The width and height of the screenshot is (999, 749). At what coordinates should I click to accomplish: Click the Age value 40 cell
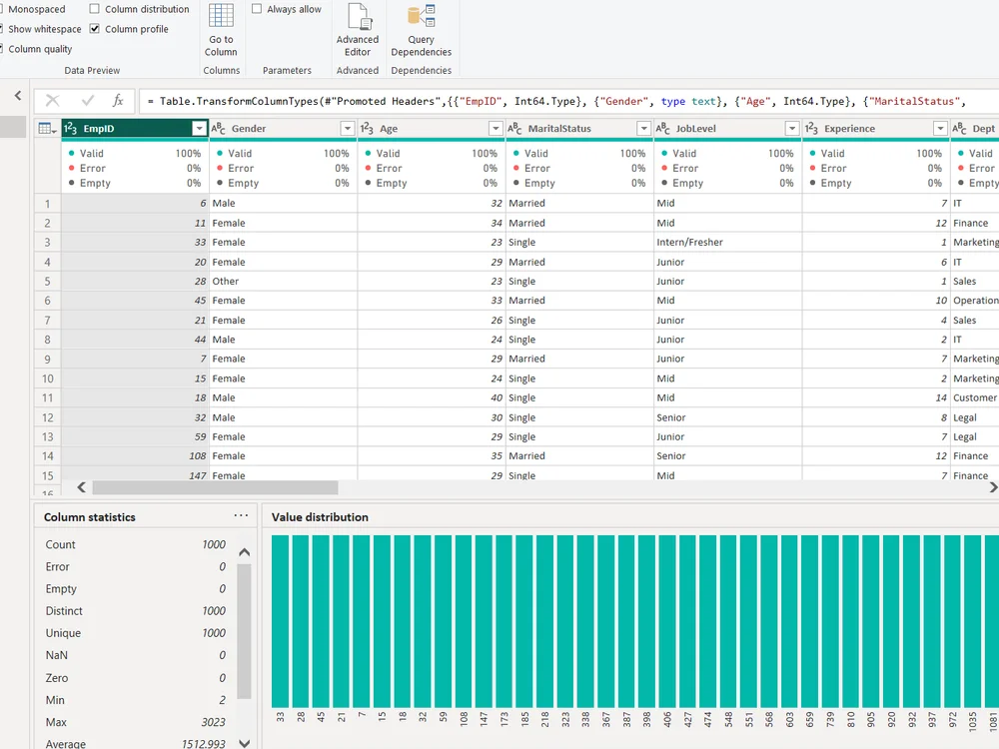coord(432,397)
